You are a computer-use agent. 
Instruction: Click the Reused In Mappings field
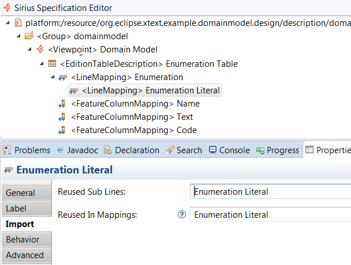click(270, 215)
